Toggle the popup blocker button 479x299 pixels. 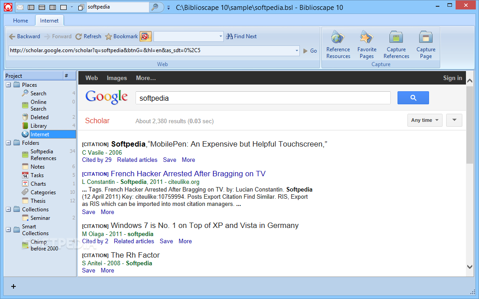pyautogui.click(x=145, y=36)
